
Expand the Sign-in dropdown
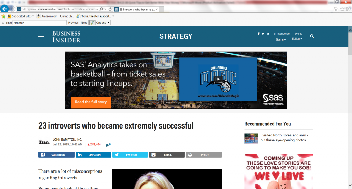tap(280, 40)
